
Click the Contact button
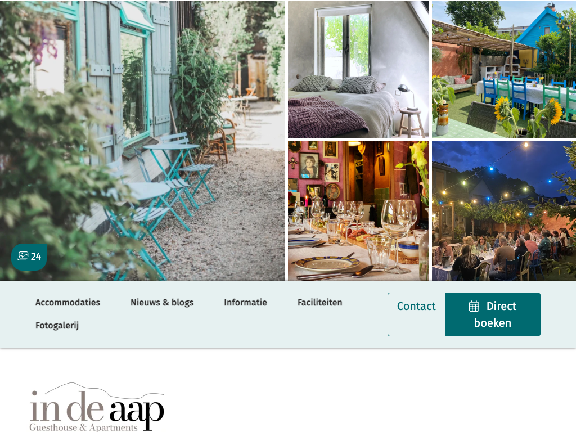point(416,314)
